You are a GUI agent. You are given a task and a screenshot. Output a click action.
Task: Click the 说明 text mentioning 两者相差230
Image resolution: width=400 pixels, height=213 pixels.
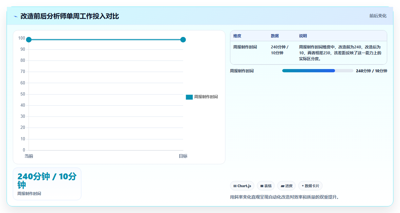pos(340,53)
